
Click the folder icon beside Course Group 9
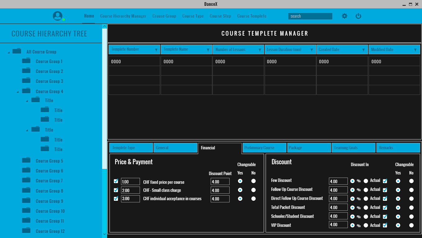point(26,201)
